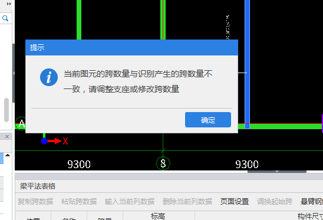
Task: Click 粘贴跨数据 in the beam table toolbar
Action: click(x=79, y=202)
